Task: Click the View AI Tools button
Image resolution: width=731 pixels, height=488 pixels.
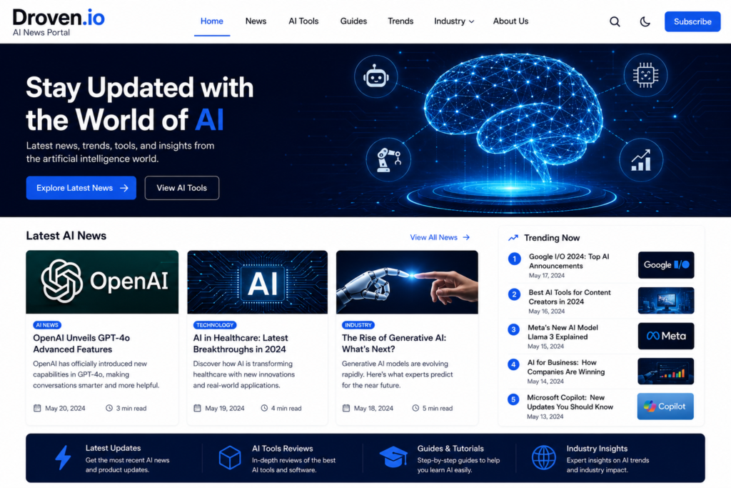Action: point(182,187)
